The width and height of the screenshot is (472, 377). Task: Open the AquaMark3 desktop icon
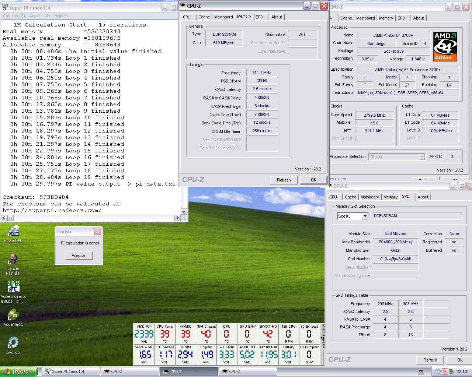(13, 316)
